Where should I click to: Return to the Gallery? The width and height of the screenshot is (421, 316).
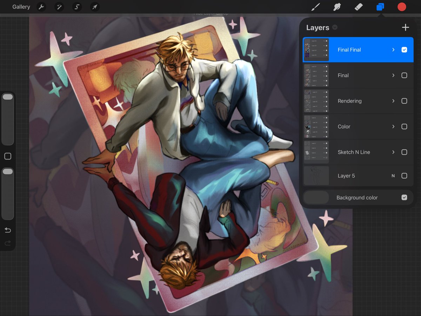(21, 7)
